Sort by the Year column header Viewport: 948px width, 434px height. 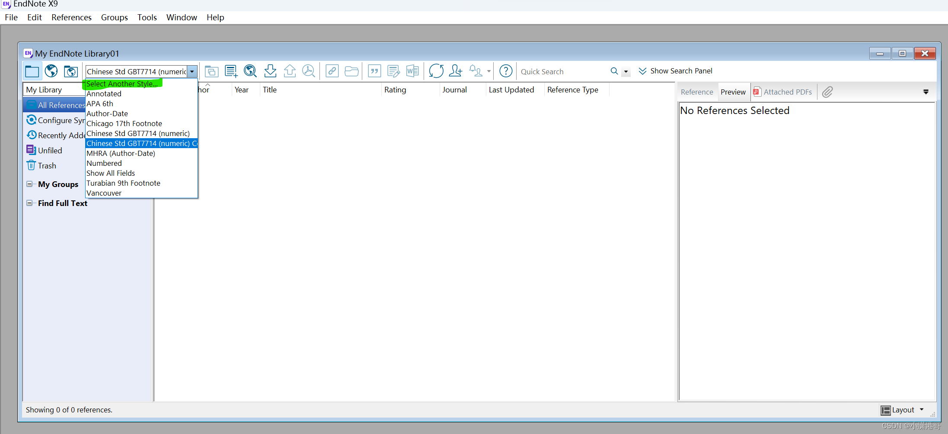245,90
